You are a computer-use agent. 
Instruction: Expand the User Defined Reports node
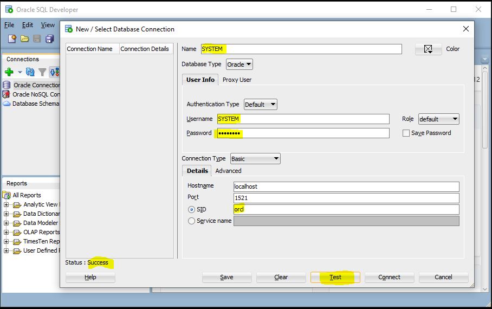click(x=6, y=251)
